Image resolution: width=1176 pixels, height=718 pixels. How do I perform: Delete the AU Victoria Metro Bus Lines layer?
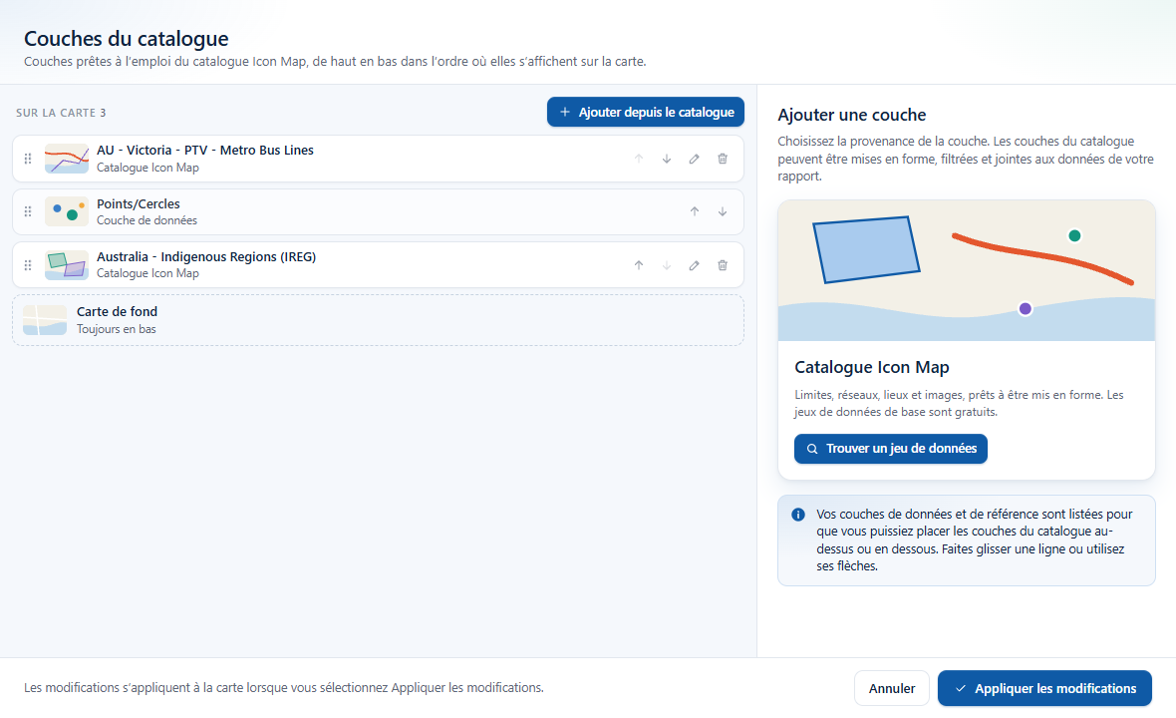coord(723,159)
